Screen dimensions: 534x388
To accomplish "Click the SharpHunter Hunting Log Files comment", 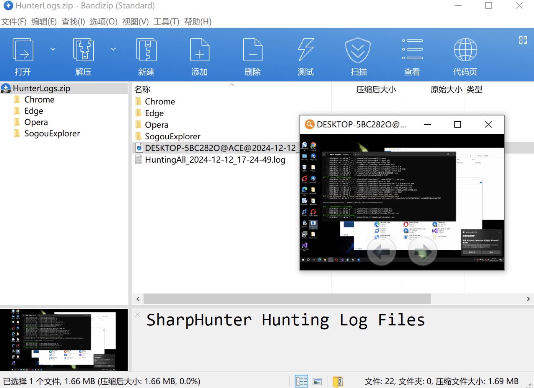I will (285, 320).
